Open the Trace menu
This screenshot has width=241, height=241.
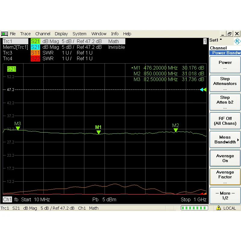click(x=25, y=34)
